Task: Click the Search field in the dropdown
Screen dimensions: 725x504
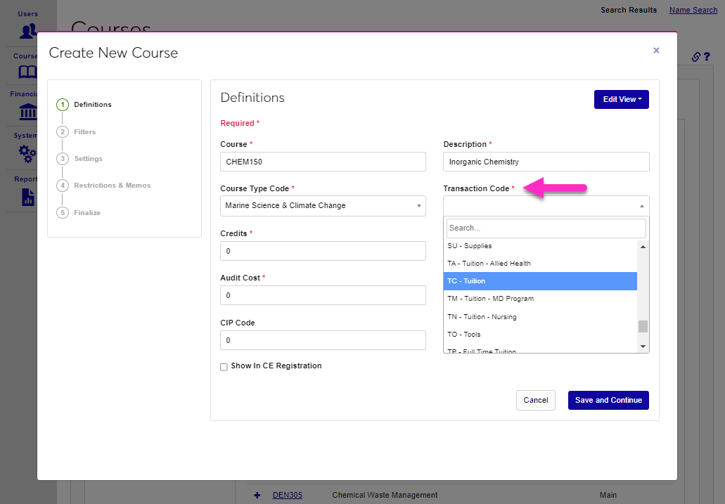Action: 546,228
